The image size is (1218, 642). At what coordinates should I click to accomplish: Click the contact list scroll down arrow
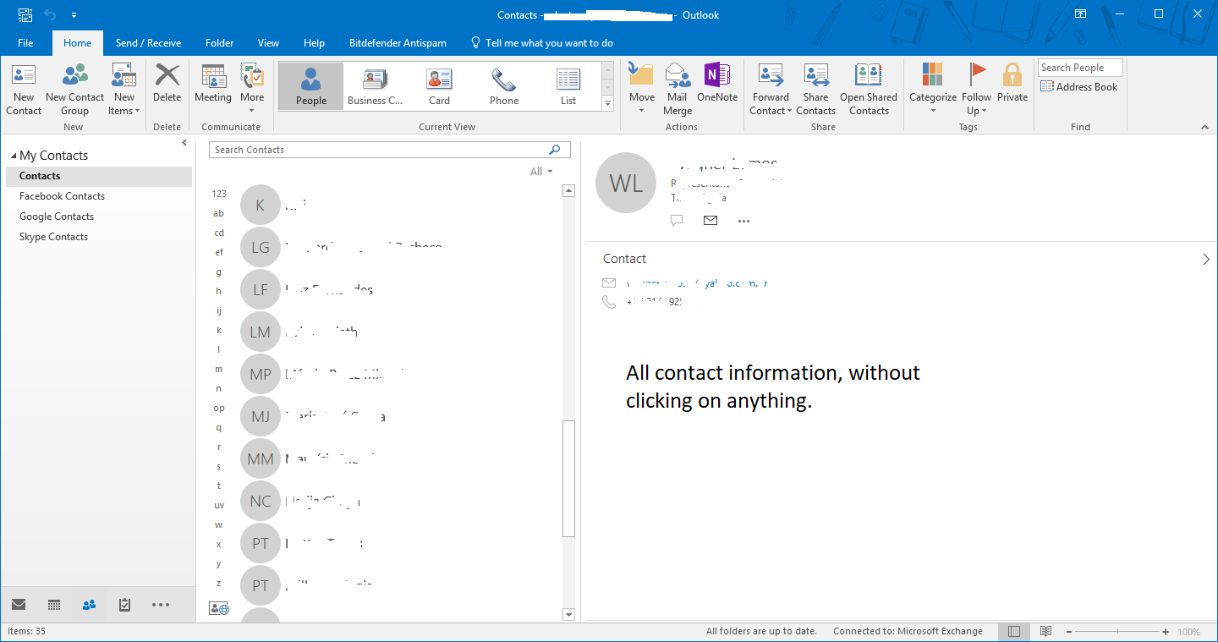coord(568,615)
